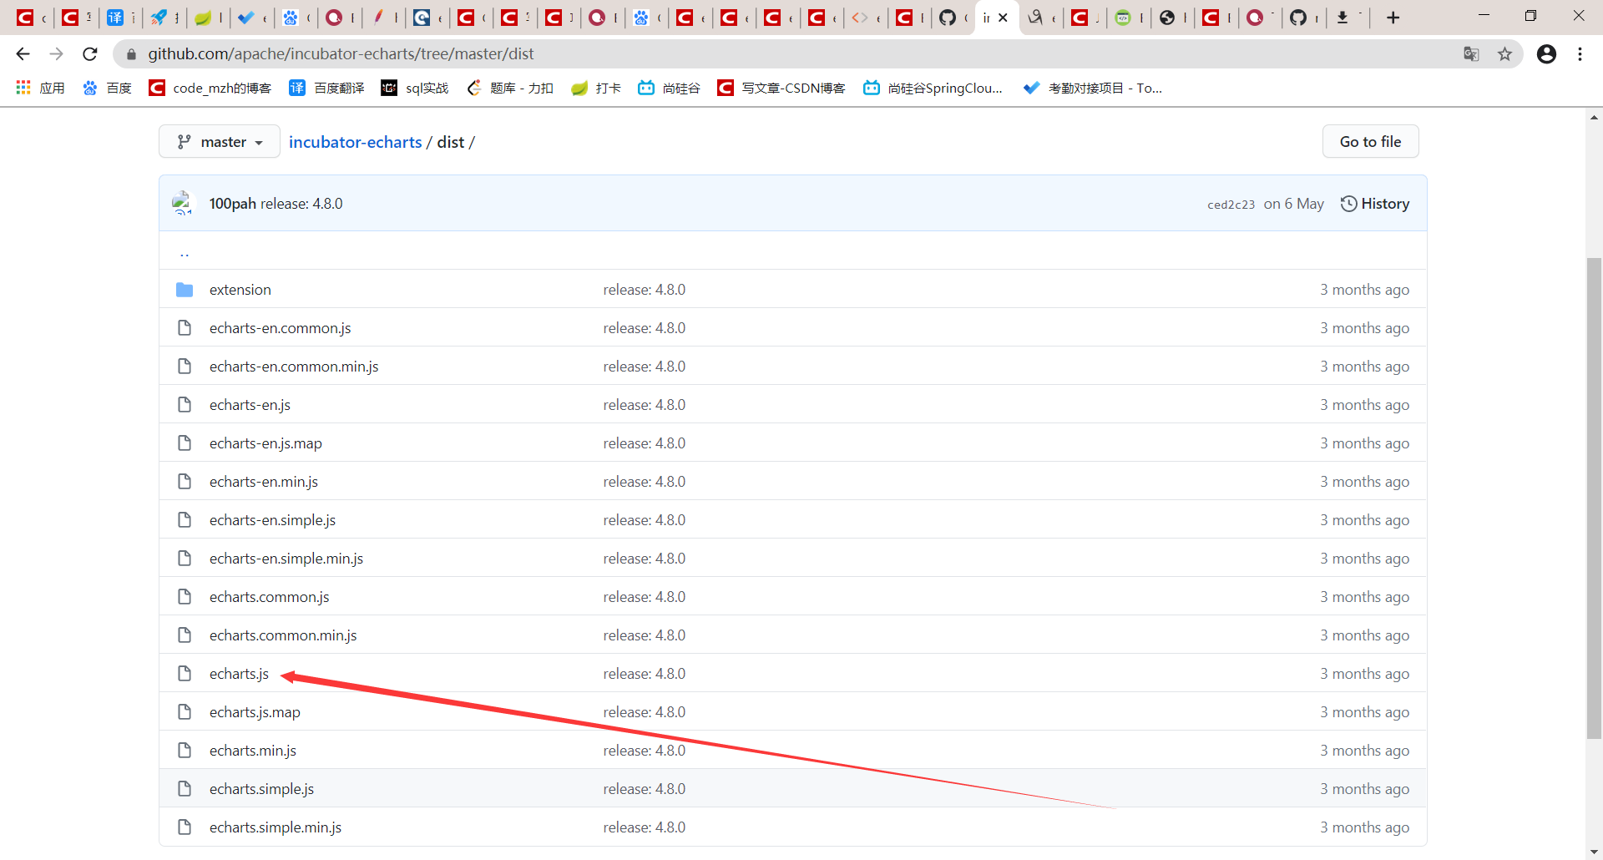The width and height of the screenshot is (1603, 860).
Task: Click the back navigation arrow
Action: (22, 53)
